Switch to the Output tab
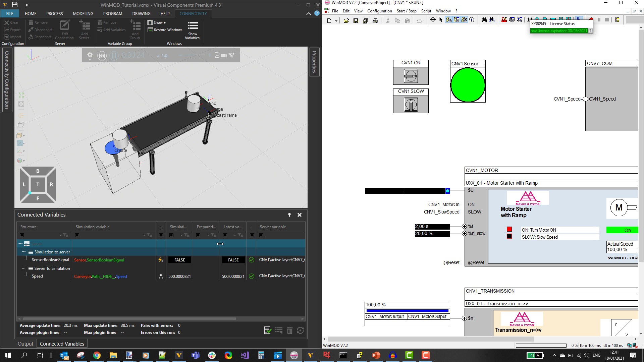The image size is (644, 362). [25, 344]
